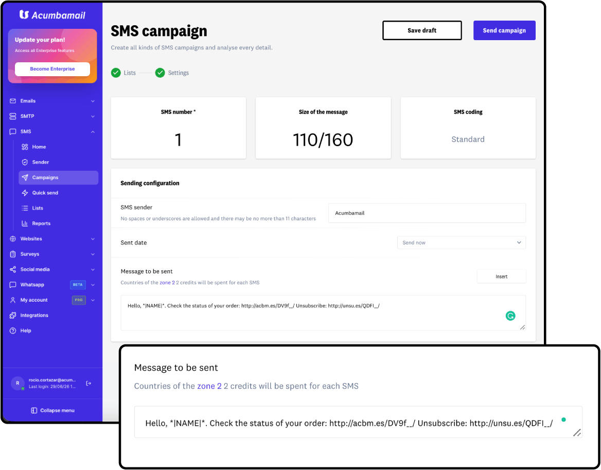601x470 pixels.
Task: Expand the Emails menu chevron
Action: (93, 101)
